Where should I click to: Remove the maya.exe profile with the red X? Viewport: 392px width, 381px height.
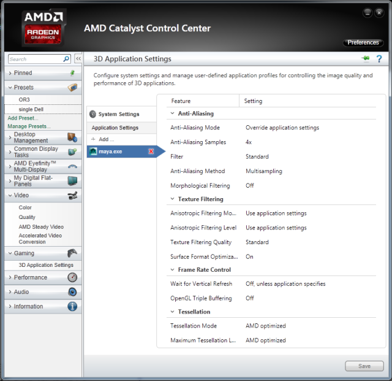(x=151, y=152)
